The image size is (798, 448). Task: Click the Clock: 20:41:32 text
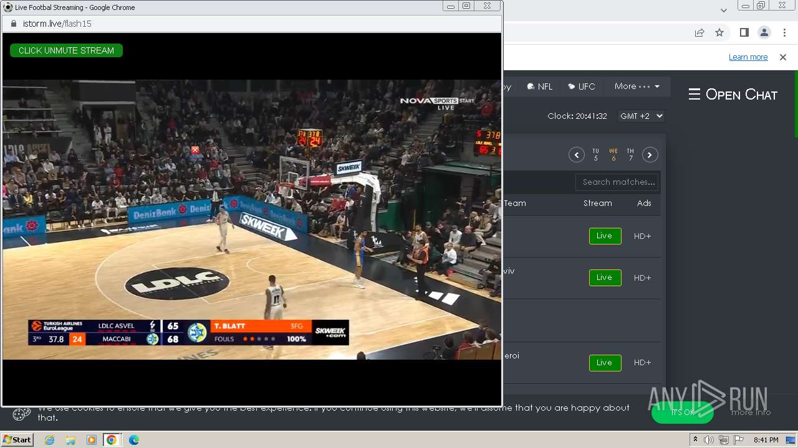pos(577,116)
